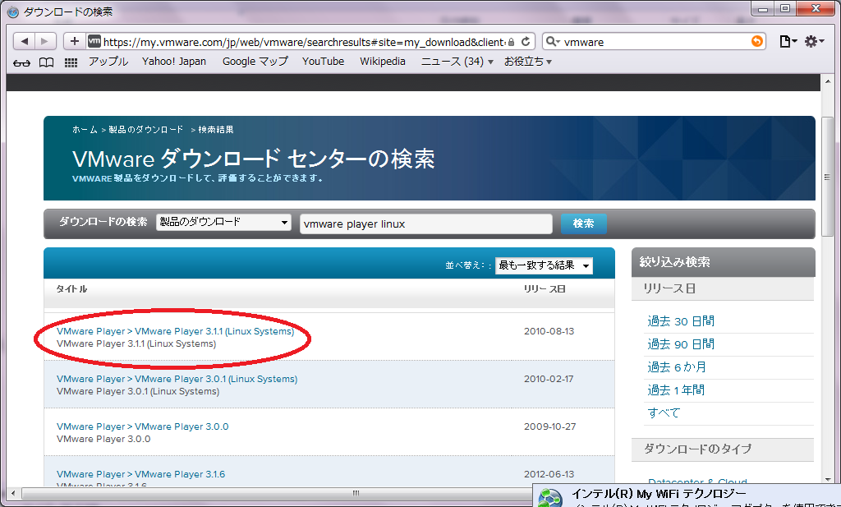Open the Google マップ bookmark
841x507 pixels.
tap(255, 62)
